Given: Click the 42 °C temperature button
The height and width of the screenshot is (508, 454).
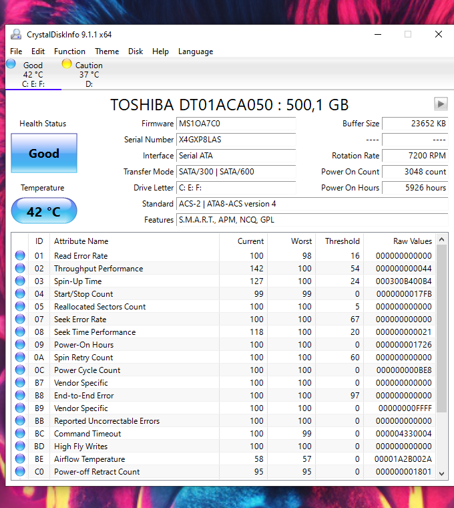Looking at the screenshot, I should [44, 211].
